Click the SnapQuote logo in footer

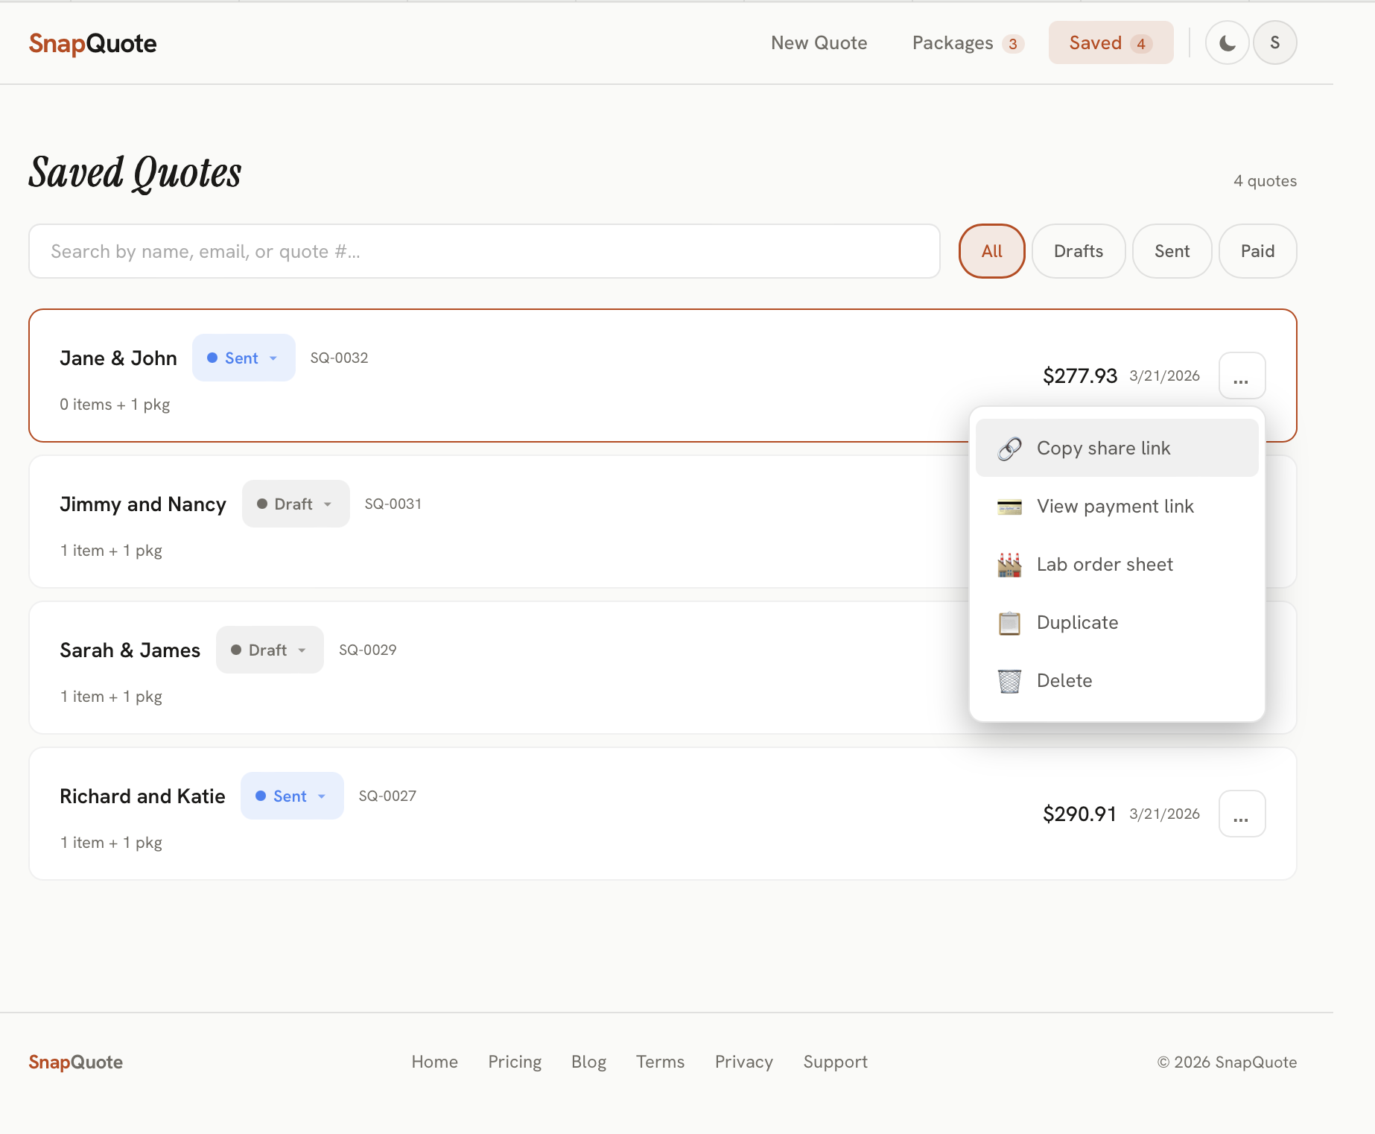(75, 1062)
